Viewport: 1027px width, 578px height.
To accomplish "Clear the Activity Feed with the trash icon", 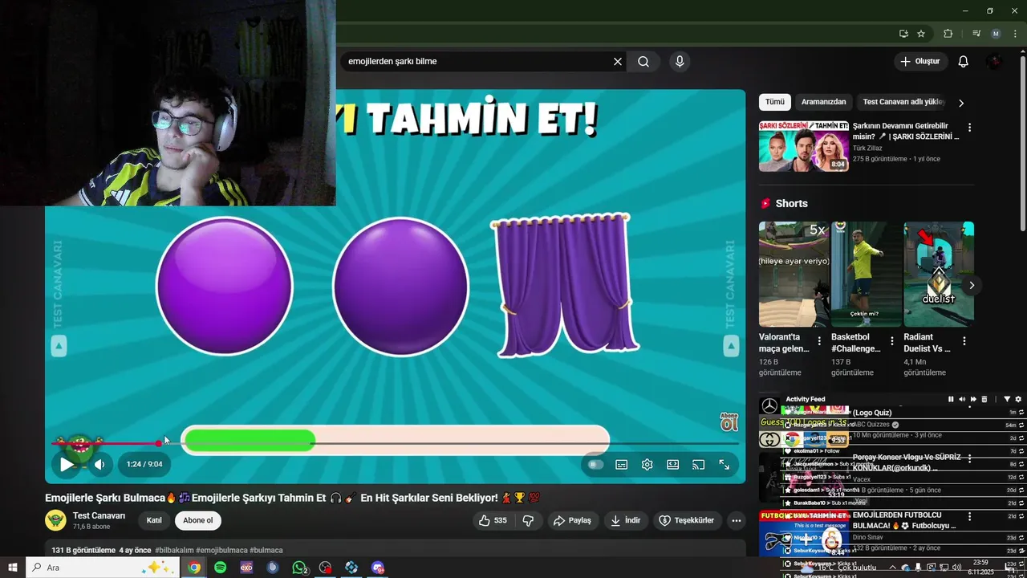I will pyautogui.click(x=984, y=399).
